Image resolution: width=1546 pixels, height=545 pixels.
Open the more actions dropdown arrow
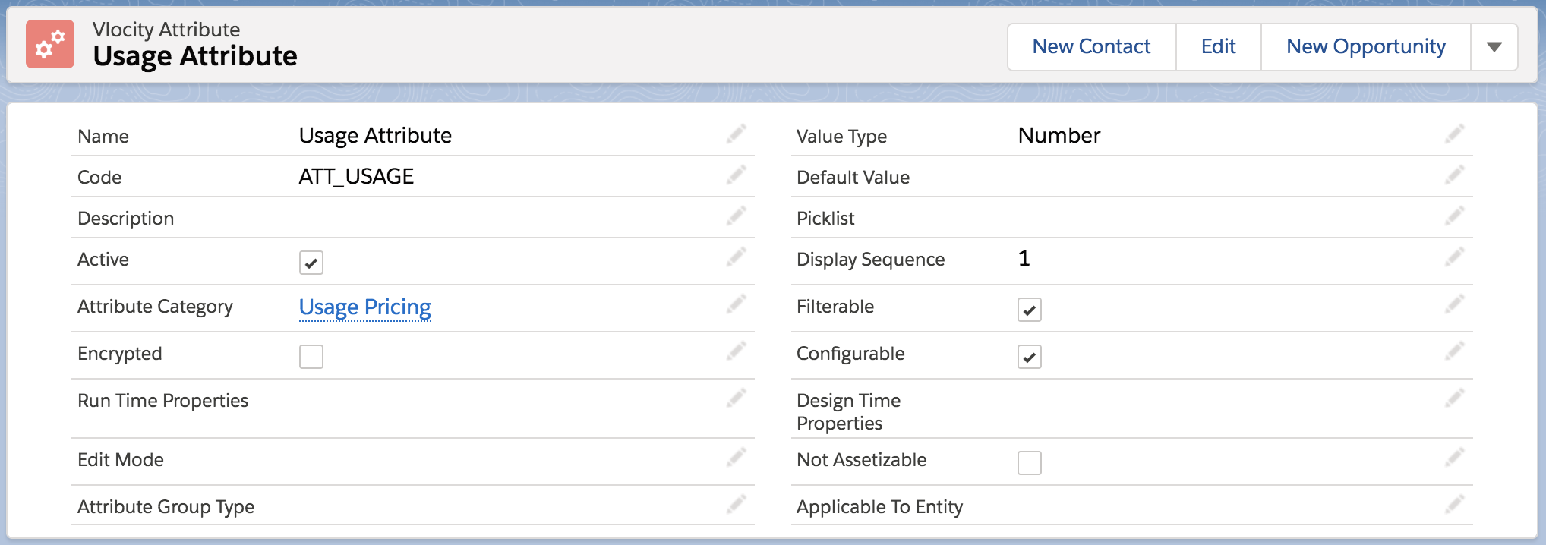1494,47
